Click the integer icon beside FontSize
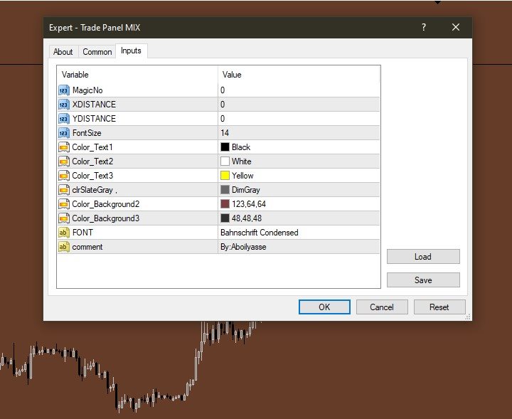512x419 pixels. (x=64, y=133)
